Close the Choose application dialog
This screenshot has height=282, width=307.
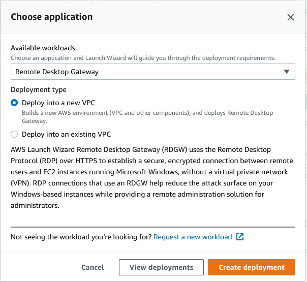[291, 17]
